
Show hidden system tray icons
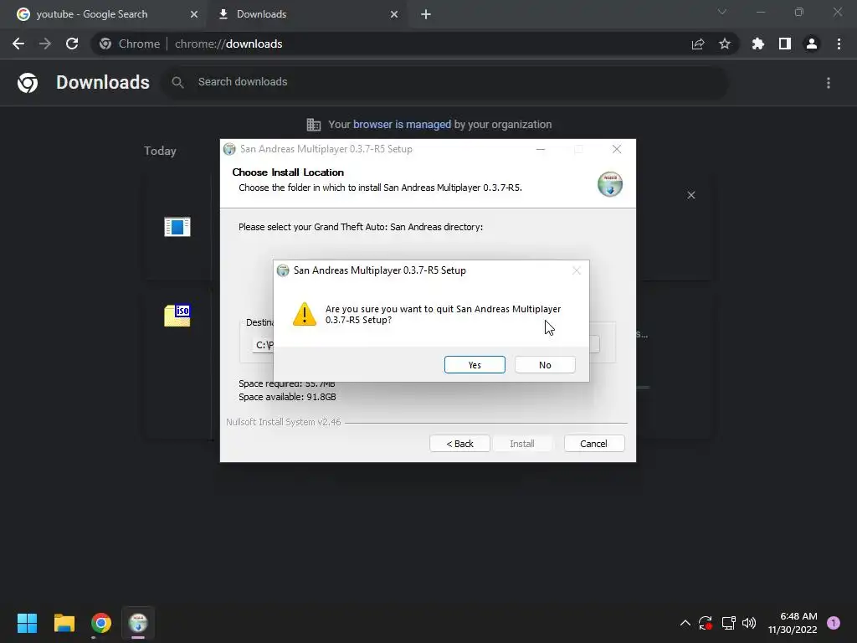pyautogui.click(x=685, y=623)
